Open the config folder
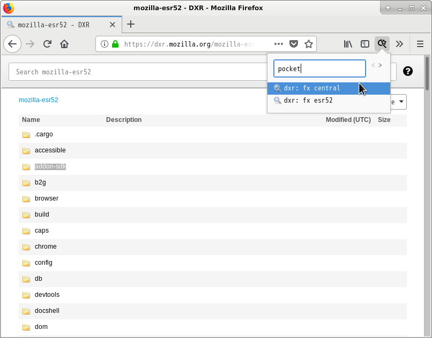This screenshot has height=338, width=432. point(43,263)
